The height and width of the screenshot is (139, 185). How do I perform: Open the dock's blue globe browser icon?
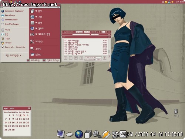[x=79, y=134]
